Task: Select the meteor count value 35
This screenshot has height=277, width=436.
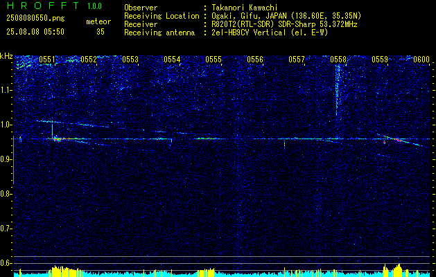Action: (x=101, y=32)
